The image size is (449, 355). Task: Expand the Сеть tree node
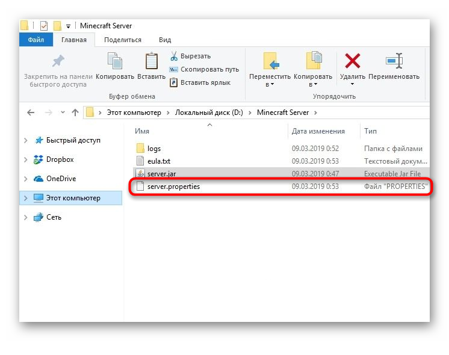click(26, 218)
